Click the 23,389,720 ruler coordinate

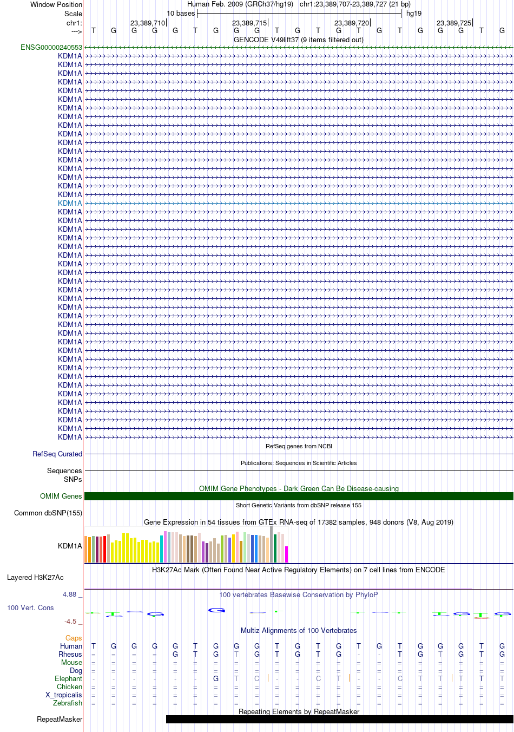[352, 23]
